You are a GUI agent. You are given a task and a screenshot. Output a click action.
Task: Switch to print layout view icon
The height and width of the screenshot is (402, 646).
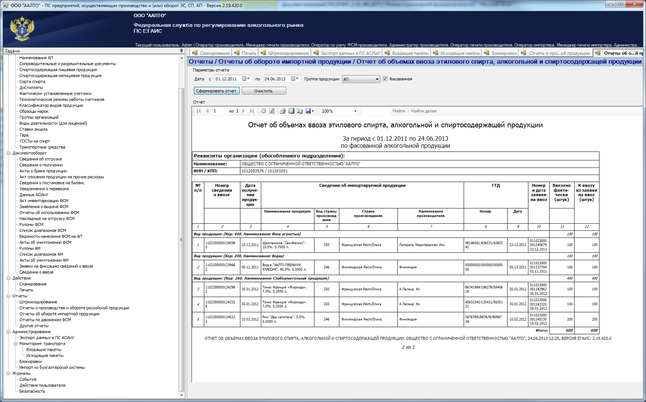tap(291, 111)
